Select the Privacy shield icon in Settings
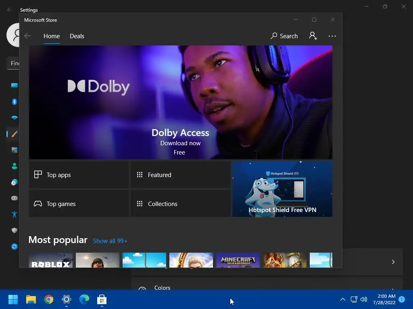Viewport: 413px width, 309px height. click(15, 231)
